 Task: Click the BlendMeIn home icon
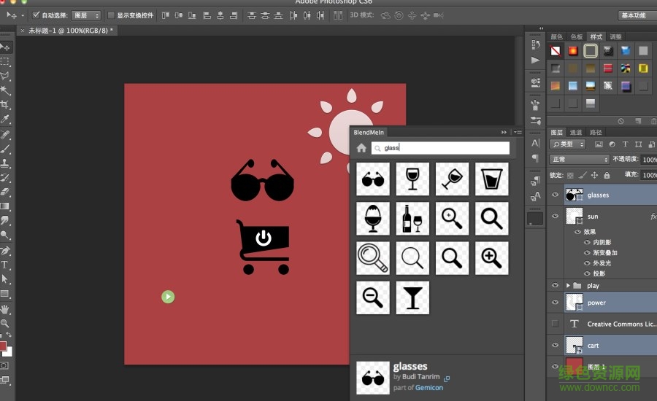pyautogui.click(x=361, y=148)
